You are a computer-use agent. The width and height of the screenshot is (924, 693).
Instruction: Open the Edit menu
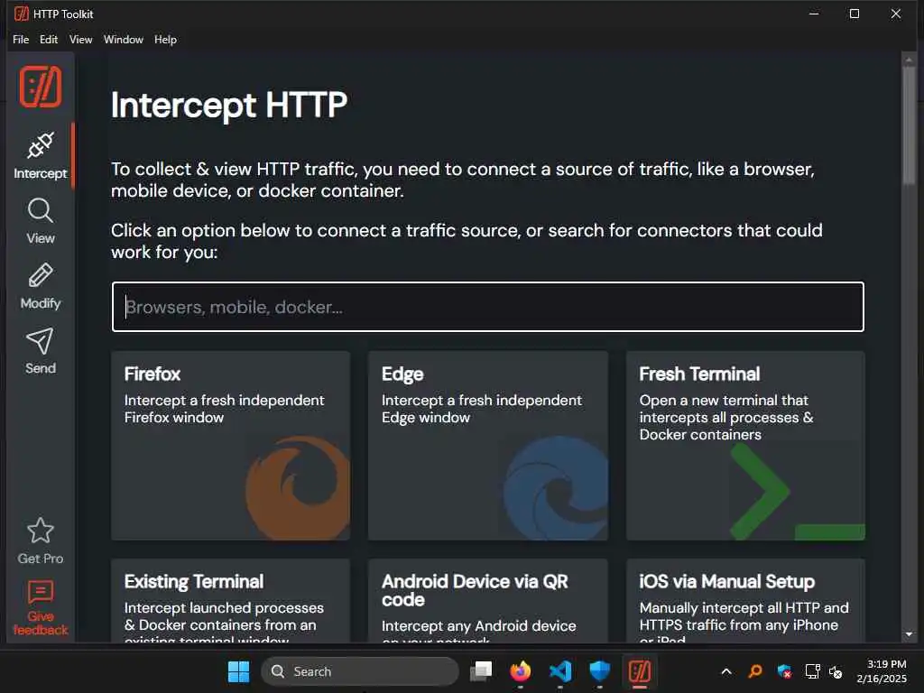(49, 40)
